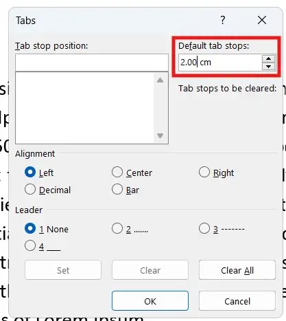
Task: Click the tab stop list scroll up arrow
Action: click(x=160, y=80)
